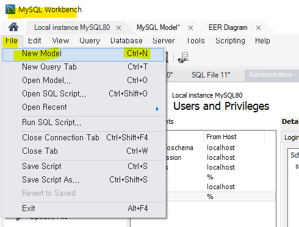Screen dimensions: 299x227
Task: Choose Close Tab menu entry
Action: click(x=83, y=151)
